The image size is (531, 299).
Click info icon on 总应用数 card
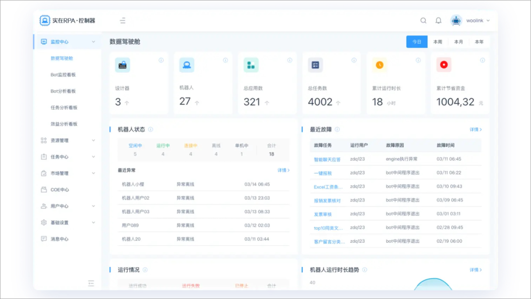[x=290, y=60]
